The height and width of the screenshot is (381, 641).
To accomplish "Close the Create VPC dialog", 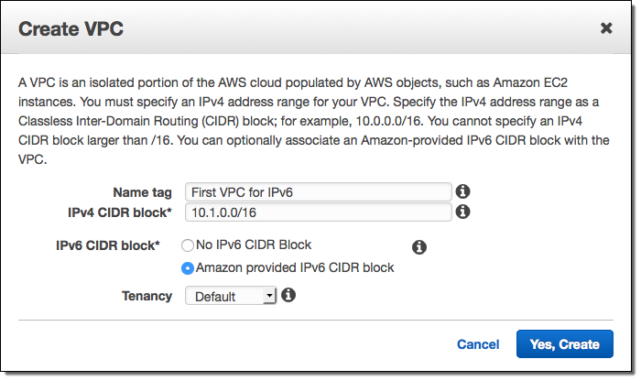I will click(606, 28).
